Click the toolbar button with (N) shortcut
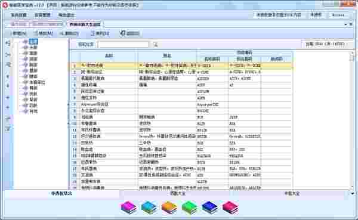Viewport: 358px width, 220px height. click(x=18, y=33)
